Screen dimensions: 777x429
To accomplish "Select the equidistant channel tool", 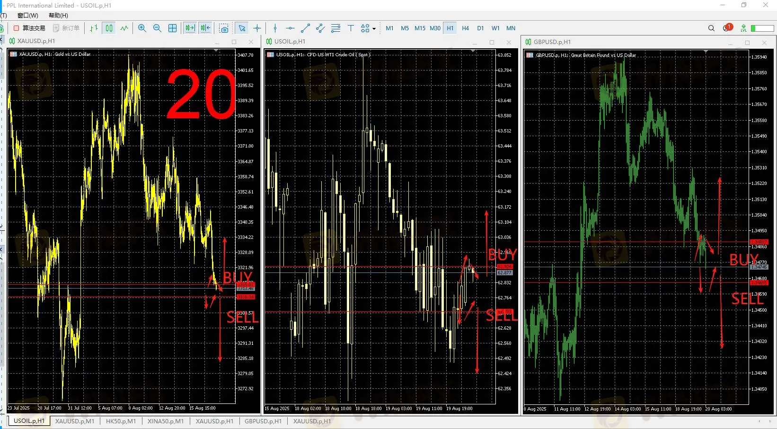I will [320, 28].
